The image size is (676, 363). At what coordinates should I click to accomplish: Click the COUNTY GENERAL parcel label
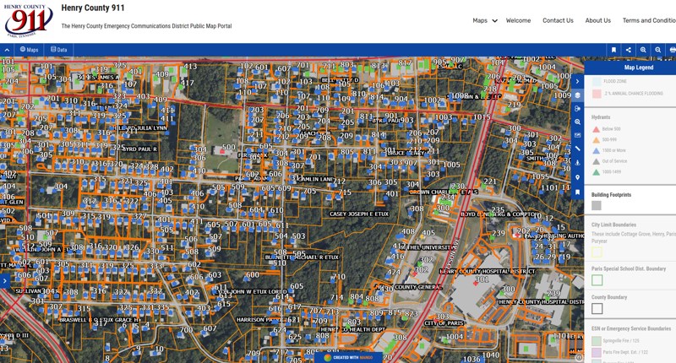point(418,287)
